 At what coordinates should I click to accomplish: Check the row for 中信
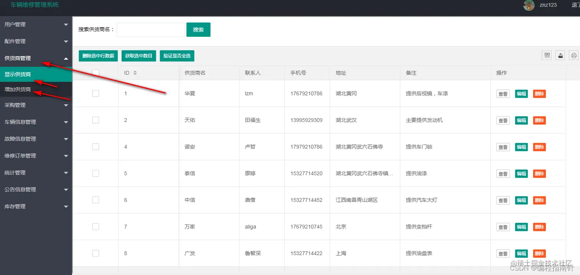click(x=96, y=200)
